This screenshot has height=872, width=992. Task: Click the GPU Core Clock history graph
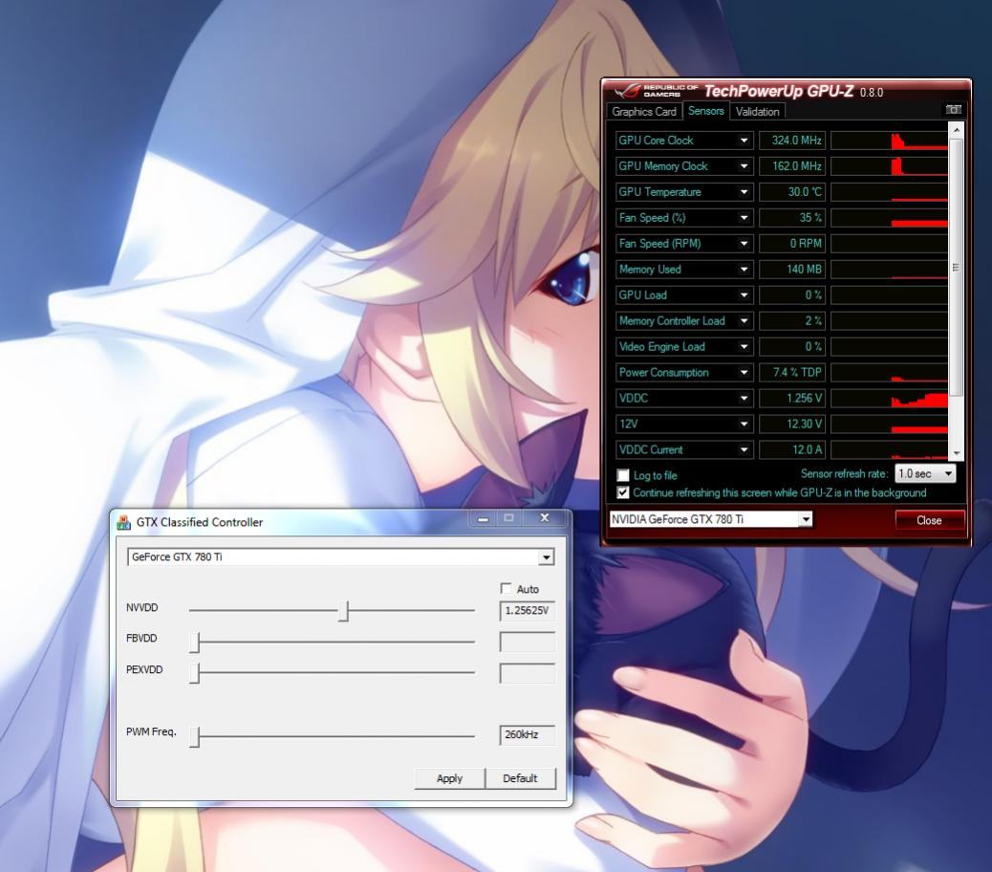click(889, 141)
